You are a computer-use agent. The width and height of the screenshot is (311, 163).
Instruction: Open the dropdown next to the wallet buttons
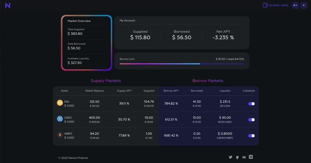coord(304,5)
